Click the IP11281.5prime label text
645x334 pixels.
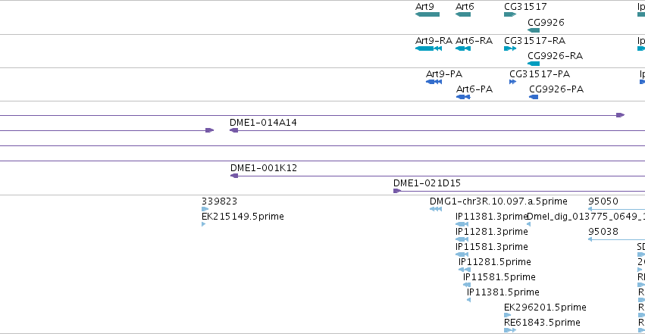click(495, 262)
